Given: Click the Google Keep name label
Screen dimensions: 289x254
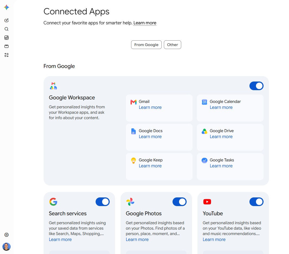Looking at the screenshot, I should coord(151,160).
